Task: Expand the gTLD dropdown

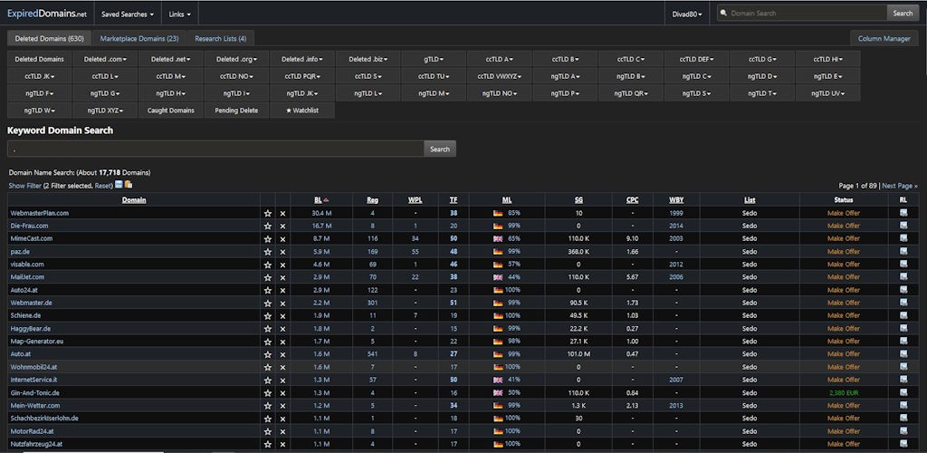Action: pyautogui.click(x=434, y=59)
